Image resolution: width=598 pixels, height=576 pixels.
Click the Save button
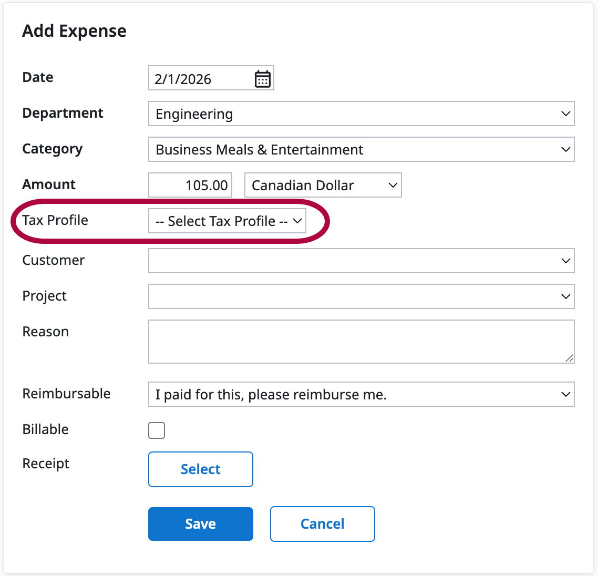200,523
